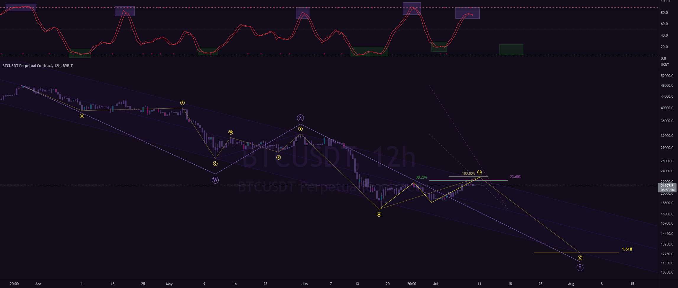Select the yellow 1.618 horizontal target line

576,253
